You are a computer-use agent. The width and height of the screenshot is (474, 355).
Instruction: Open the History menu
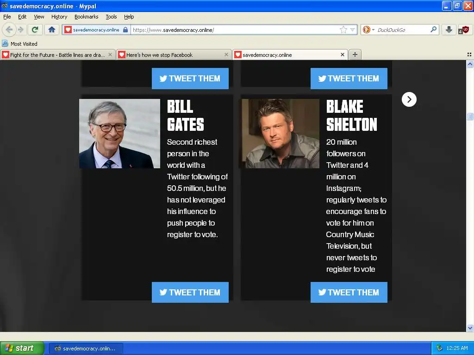click(x=59, y=17)
